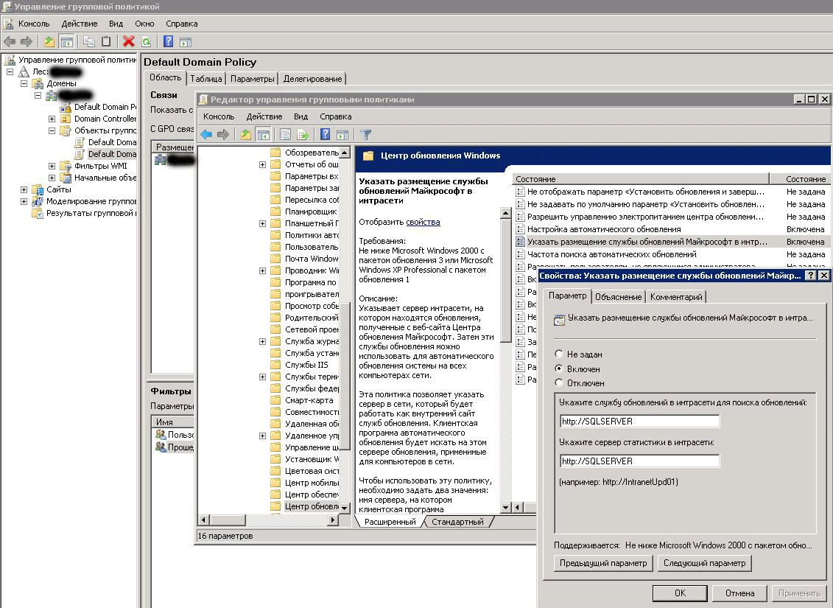
Task: Click the Properties icon in policy editor toolbar
Action: pyautogui.click(x=285, y=135)
